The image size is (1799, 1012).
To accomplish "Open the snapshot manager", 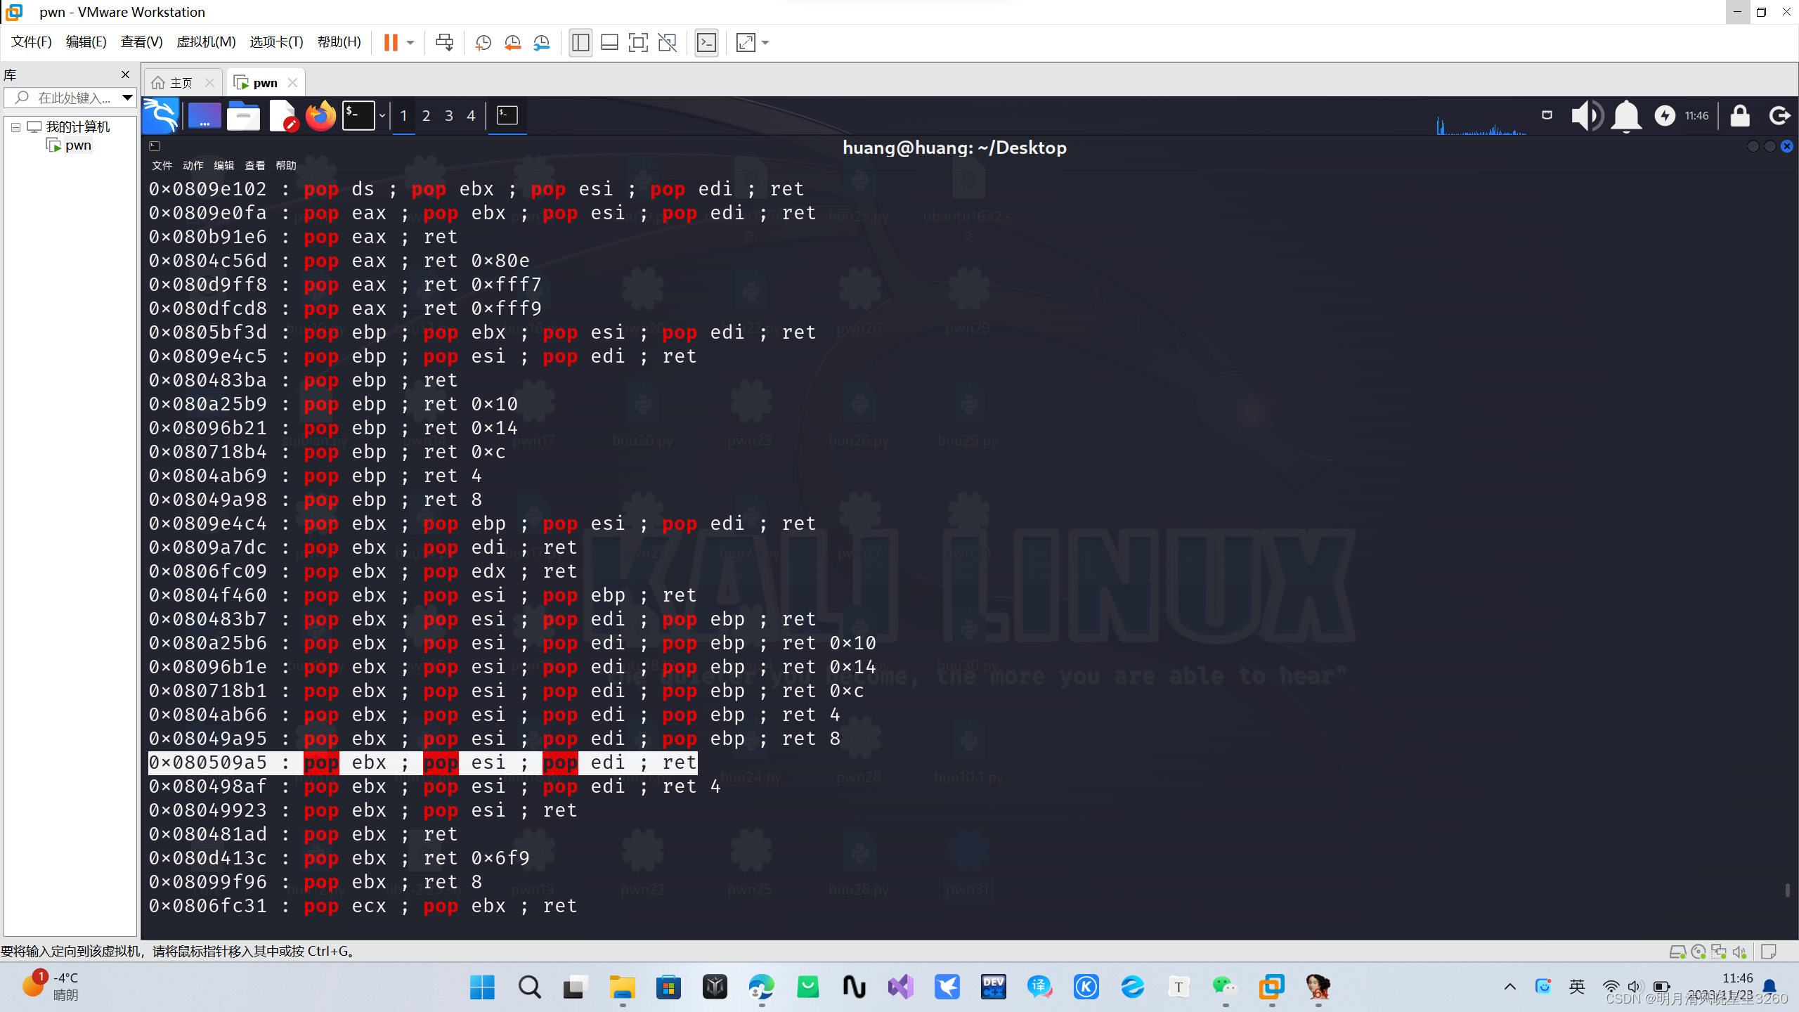I will (541, 43).
